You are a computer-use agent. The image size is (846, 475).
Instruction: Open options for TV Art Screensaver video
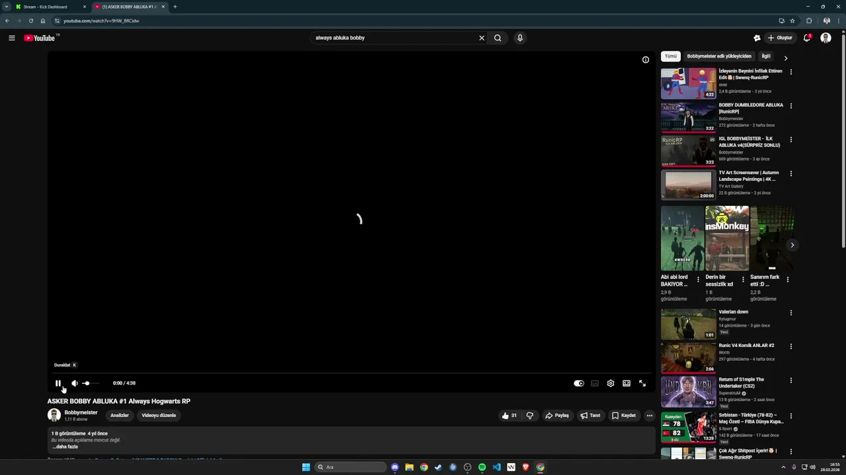tap(791, 174)
